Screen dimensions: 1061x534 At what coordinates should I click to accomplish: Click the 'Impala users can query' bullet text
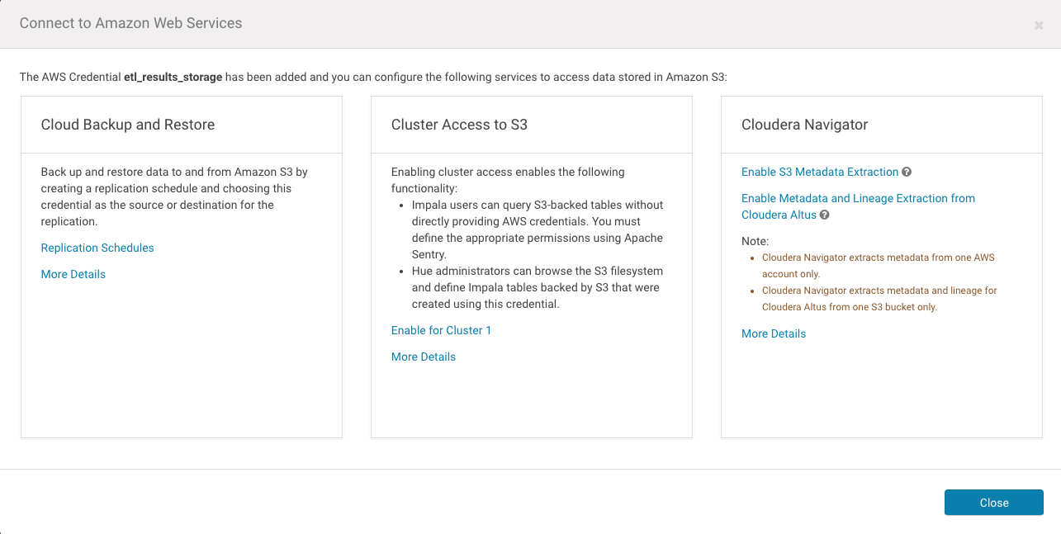(538, 229)
